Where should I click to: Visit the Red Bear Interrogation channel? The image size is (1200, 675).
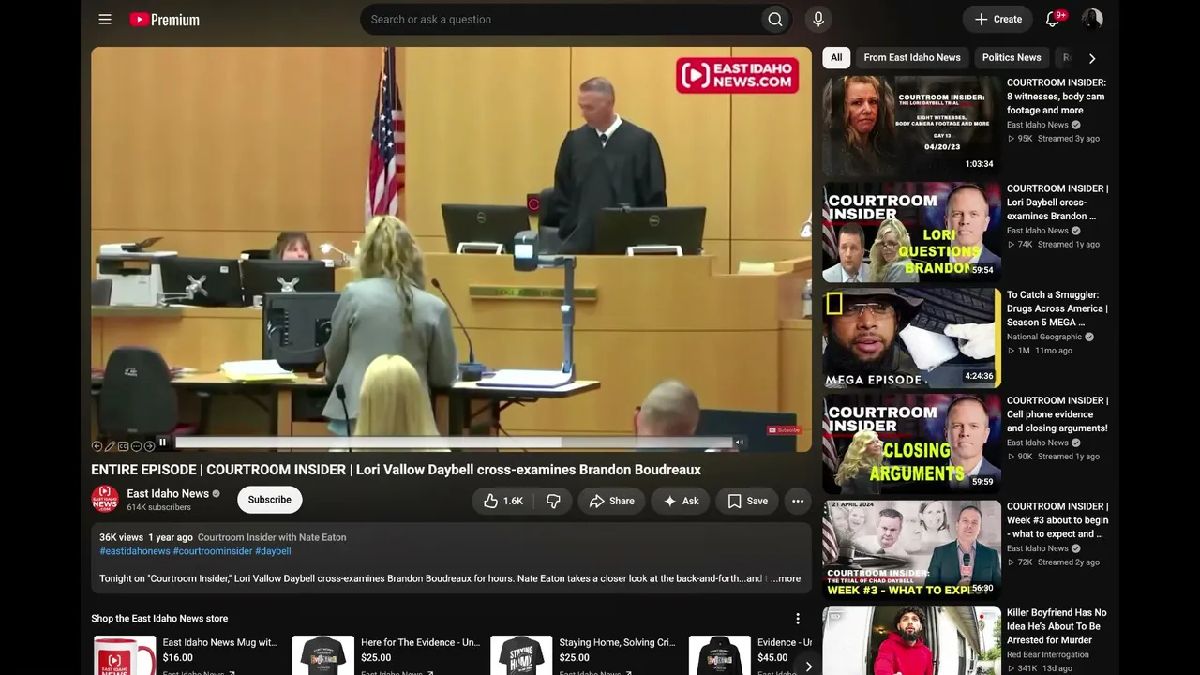pos(1048,654)
